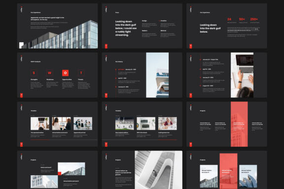Select the overhead laptop desk photo in Timeline

(40, 124)
